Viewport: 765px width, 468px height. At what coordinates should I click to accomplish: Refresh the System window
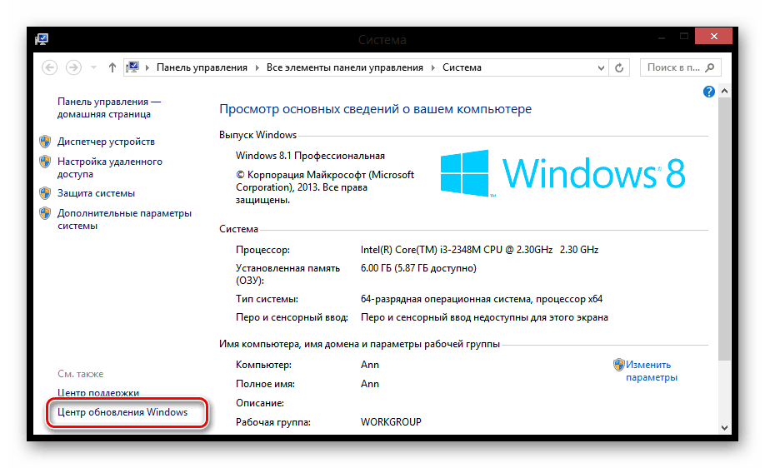coord(619,67)
